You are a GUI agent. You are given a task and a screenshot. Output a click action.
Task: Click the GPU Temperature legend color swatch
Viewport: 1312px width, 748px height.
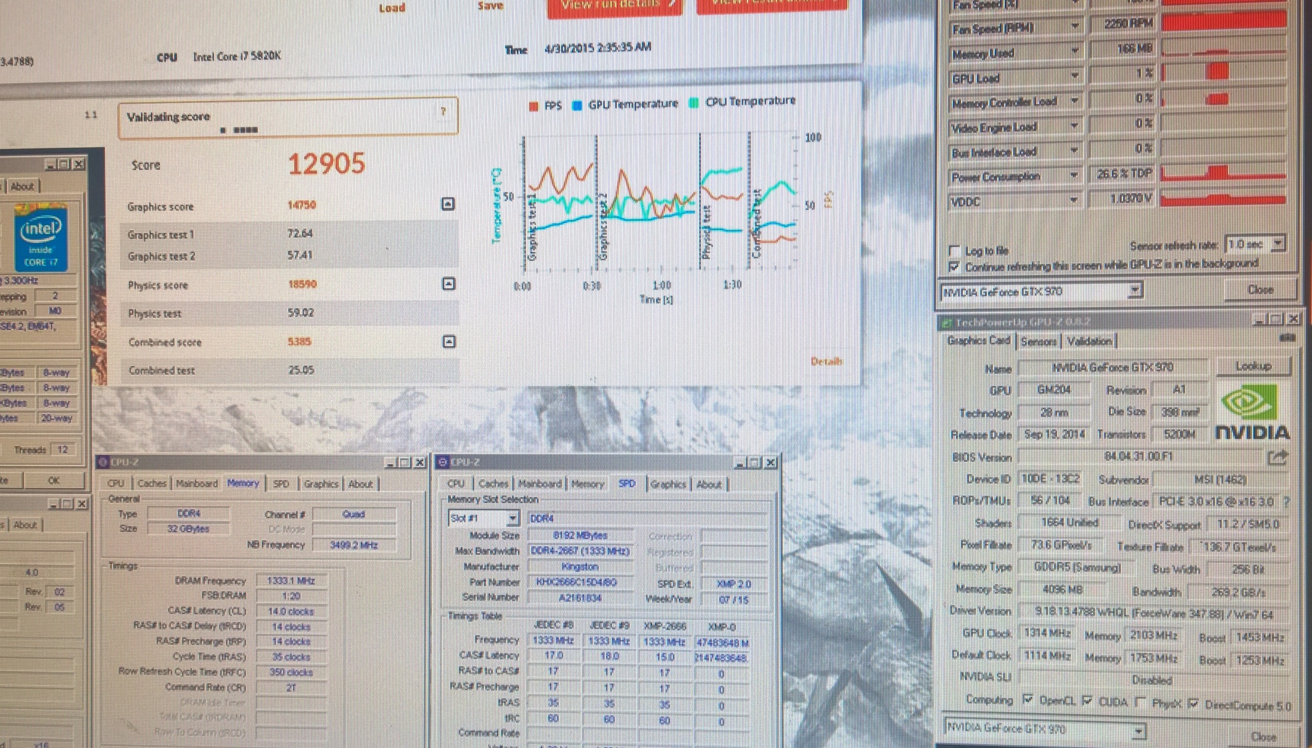577,106
